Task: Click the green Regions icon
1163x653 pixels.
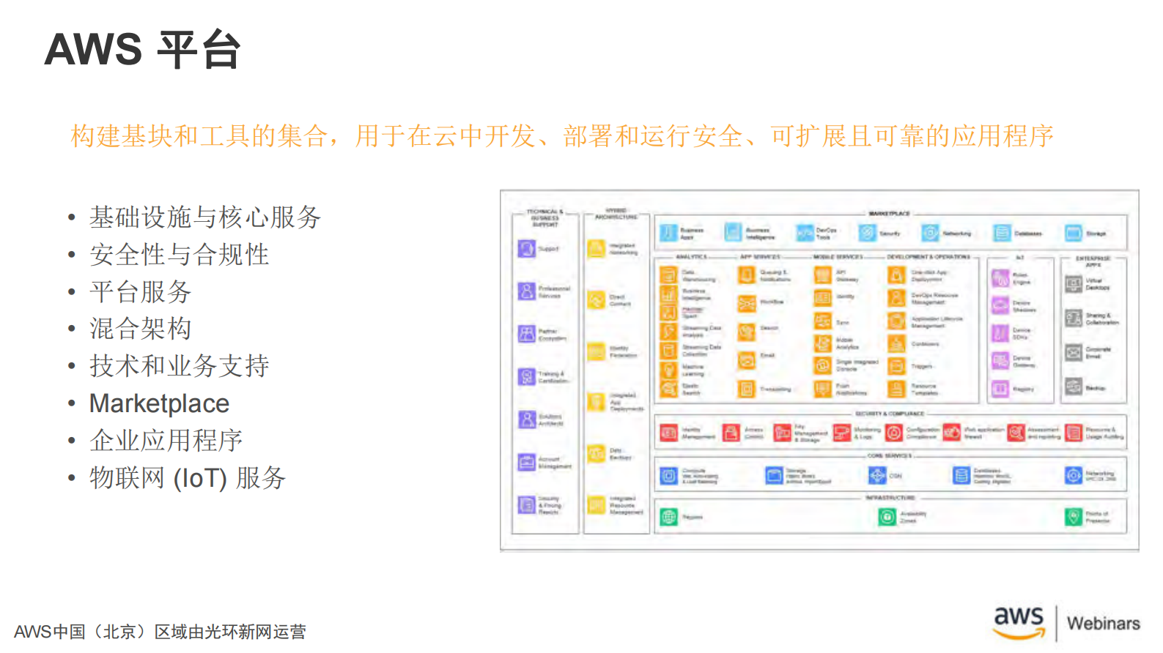Action: pos(668,517)
